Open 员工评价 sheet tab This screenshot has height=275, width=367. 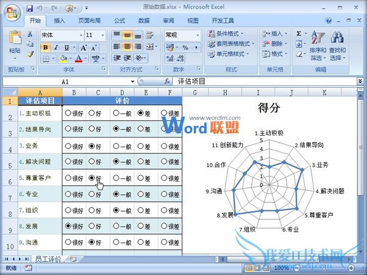(x=48, y=259)
